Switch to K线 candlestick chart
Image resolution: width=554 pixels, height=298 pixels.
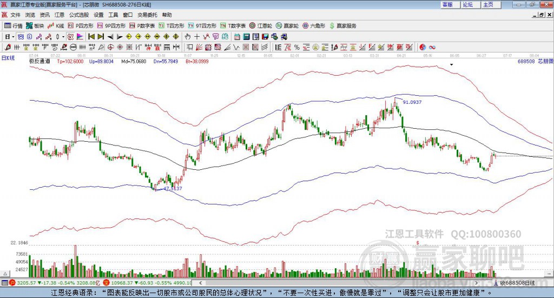[x=56, y=26]
